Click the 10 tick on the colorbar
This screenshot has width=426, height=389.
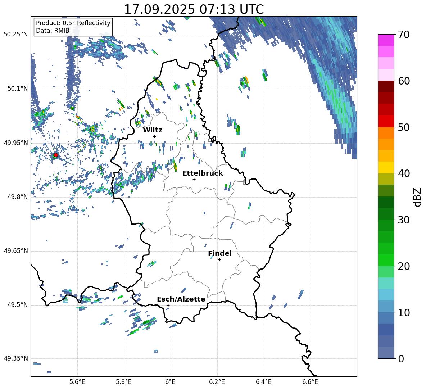click(x=403, y=312)
